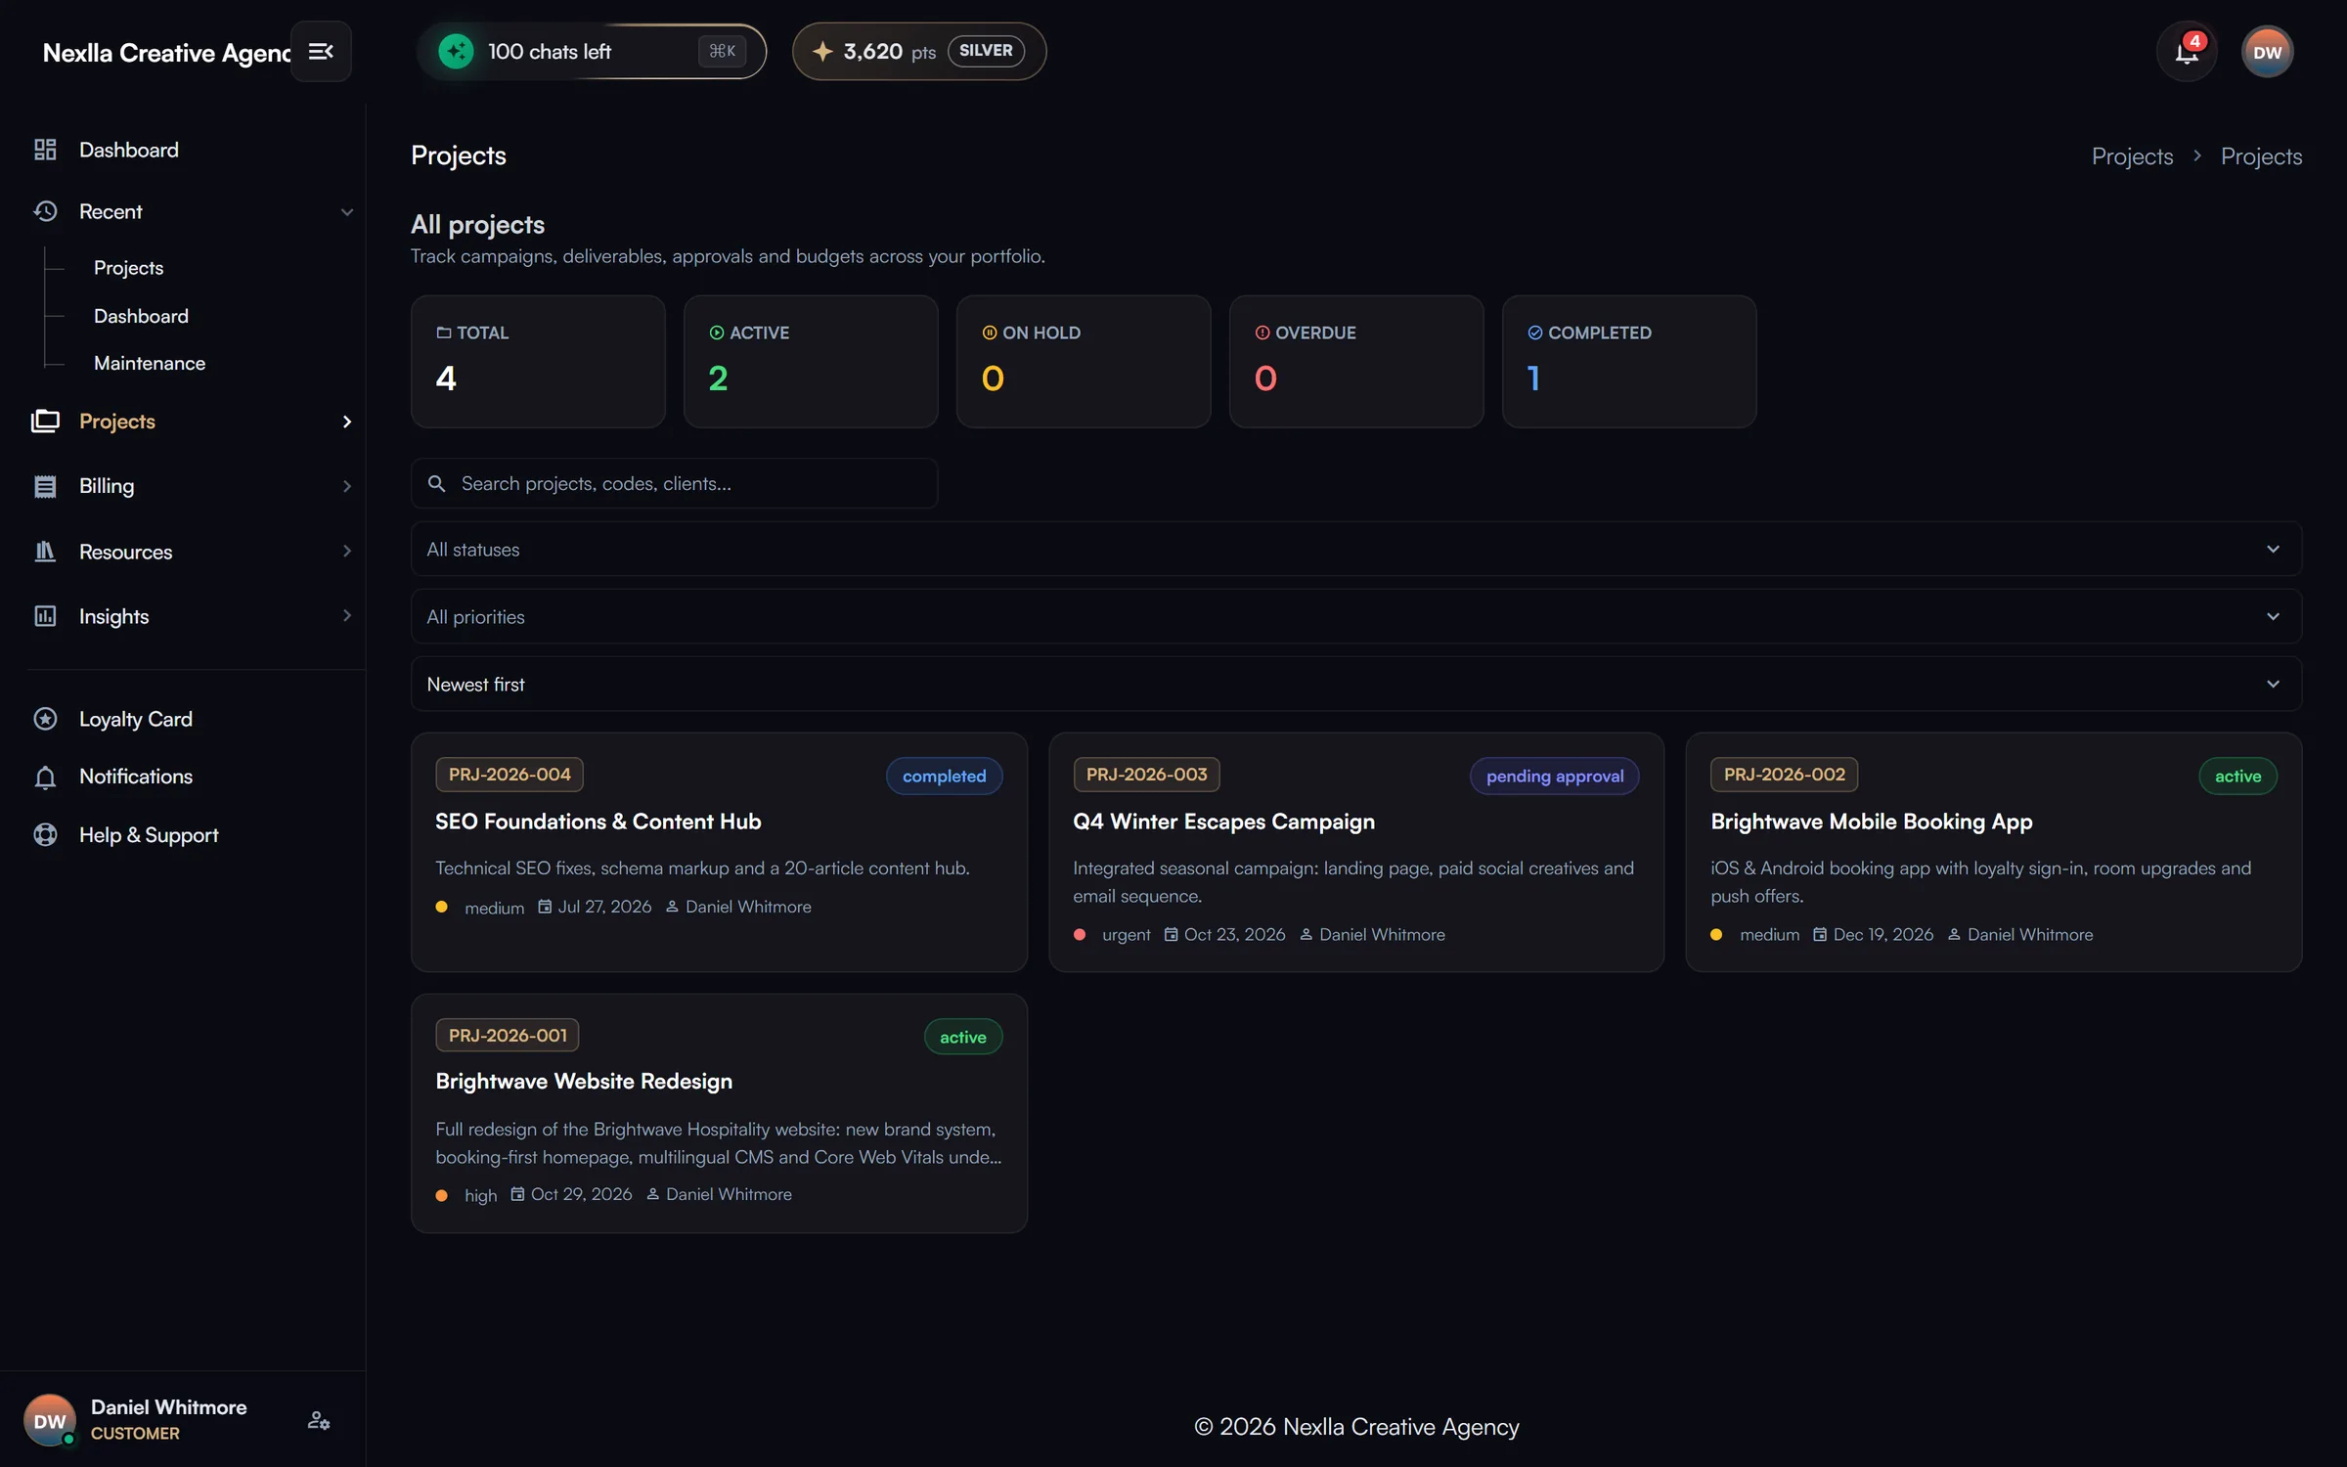Click the Resources books icon
The width and height of the screenshot is (2347, 1467).
click(45, 552)
